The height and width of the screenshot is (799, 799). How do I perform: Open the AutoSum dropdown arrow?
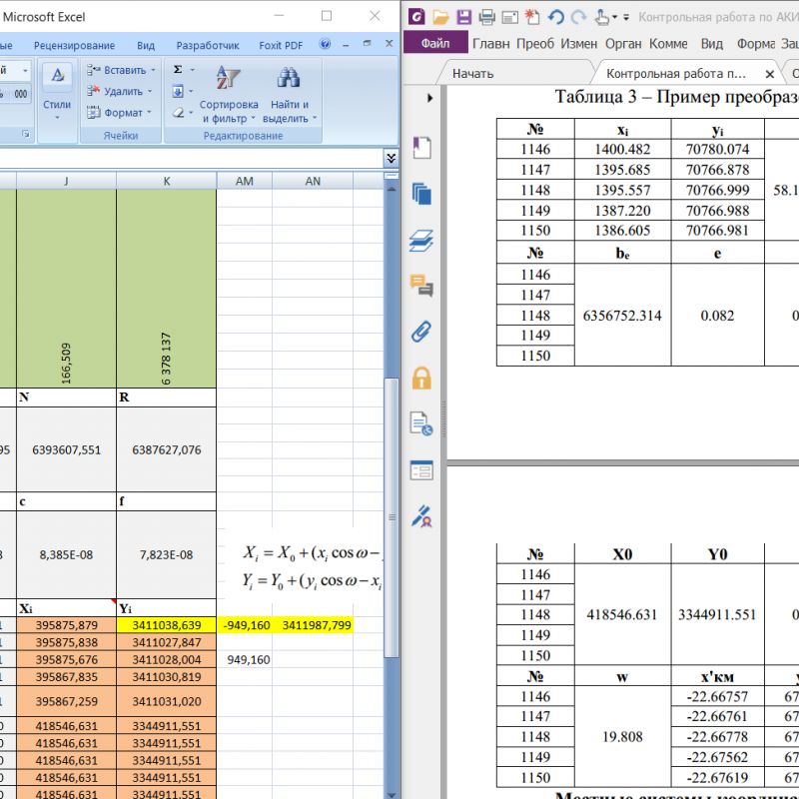click(x=192, y=70)
